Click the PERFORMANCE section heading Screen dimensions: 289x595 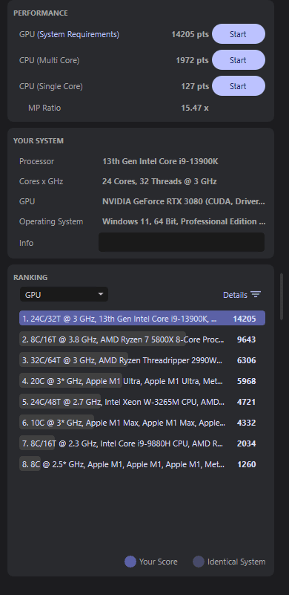pyautogui.click(x=41, y=13)
